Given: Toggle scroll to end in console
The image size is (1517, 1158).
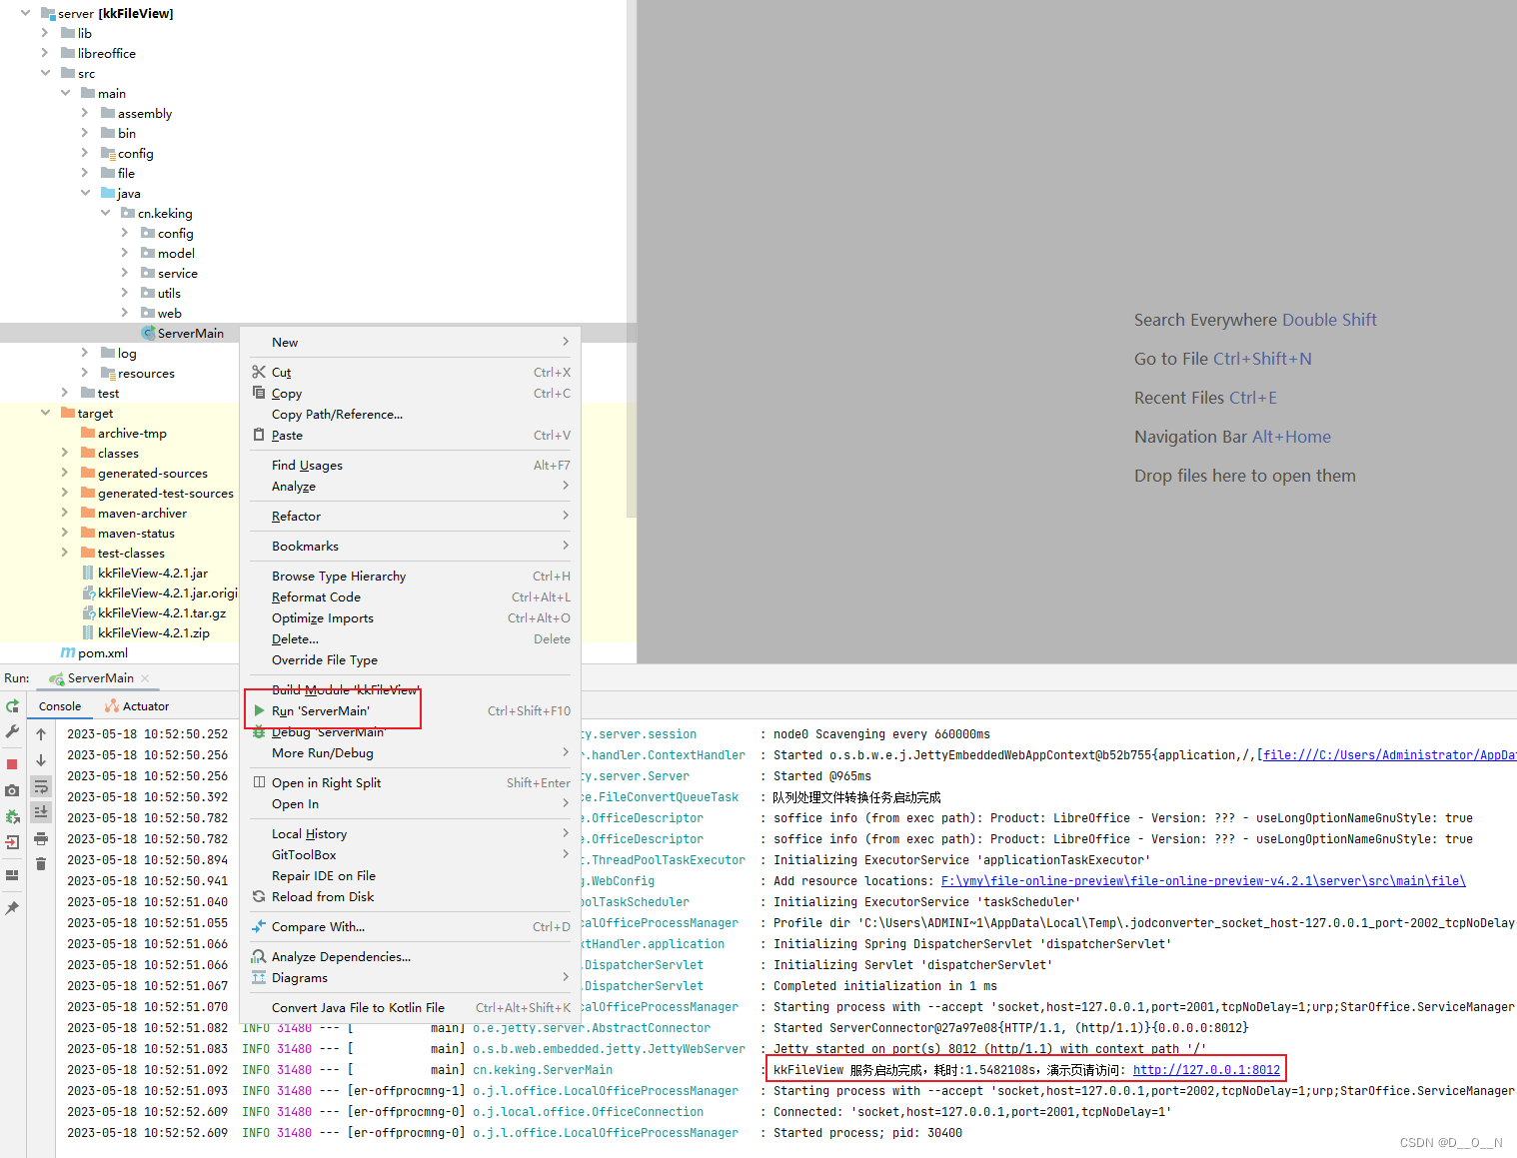Looking at the screenshot, I should point(41,812).
